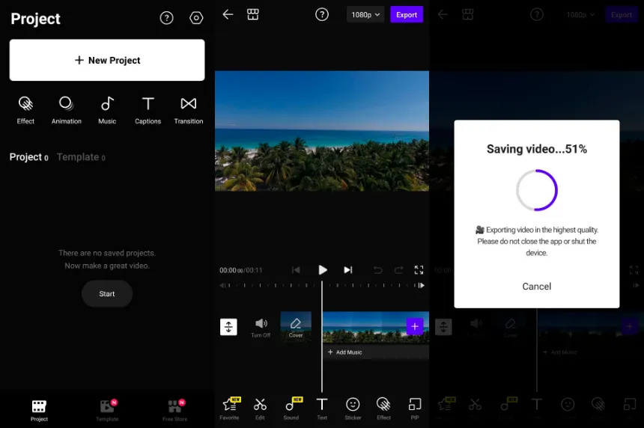Turn Off the clip audio
644x428 pixels.
261,328
